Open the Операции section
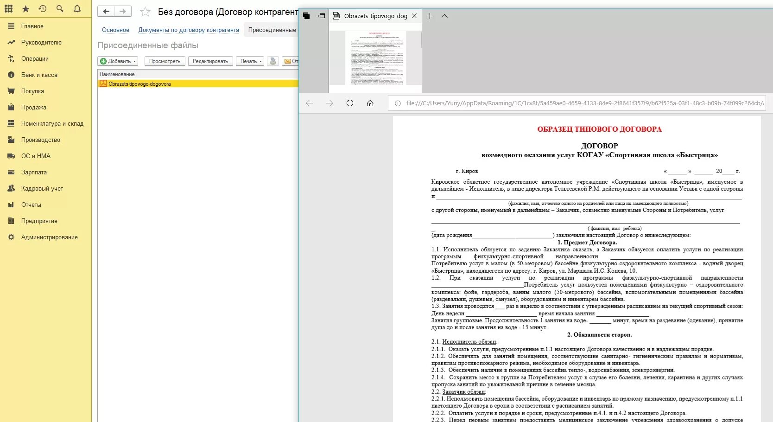The image size is (773, 422). [x=35, y=59]
